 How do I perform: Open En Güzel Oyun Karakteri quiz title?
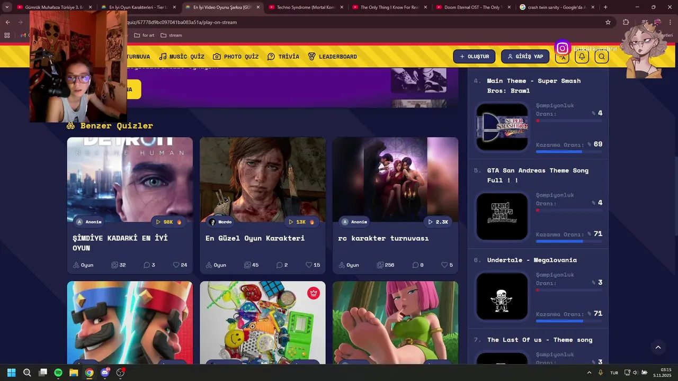[x=255, y=238]
